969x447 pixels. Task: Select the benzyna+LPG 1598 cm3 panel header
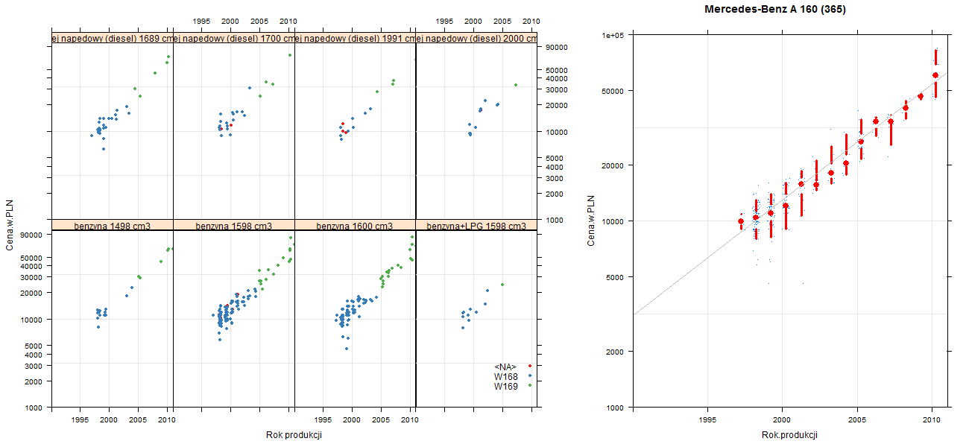pos(476,226)
